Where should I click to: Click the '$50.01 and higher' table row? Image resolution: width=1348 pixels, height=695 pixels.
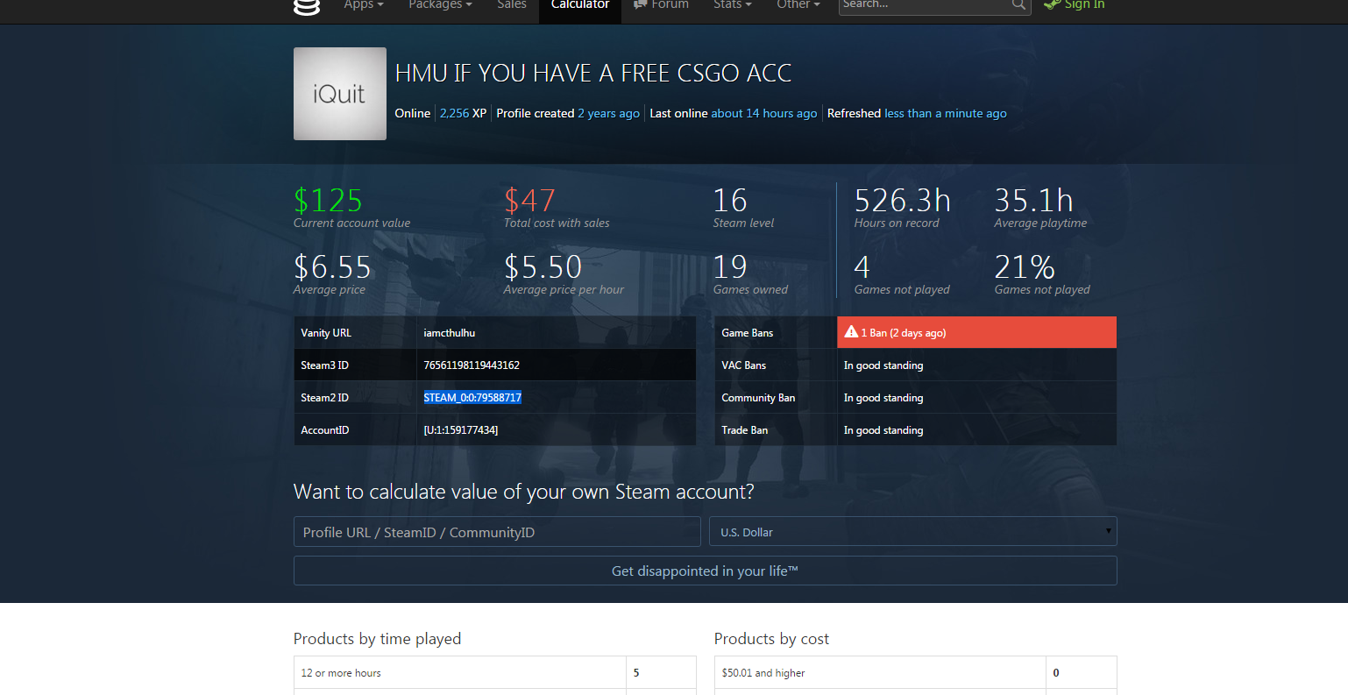point(915,673)
